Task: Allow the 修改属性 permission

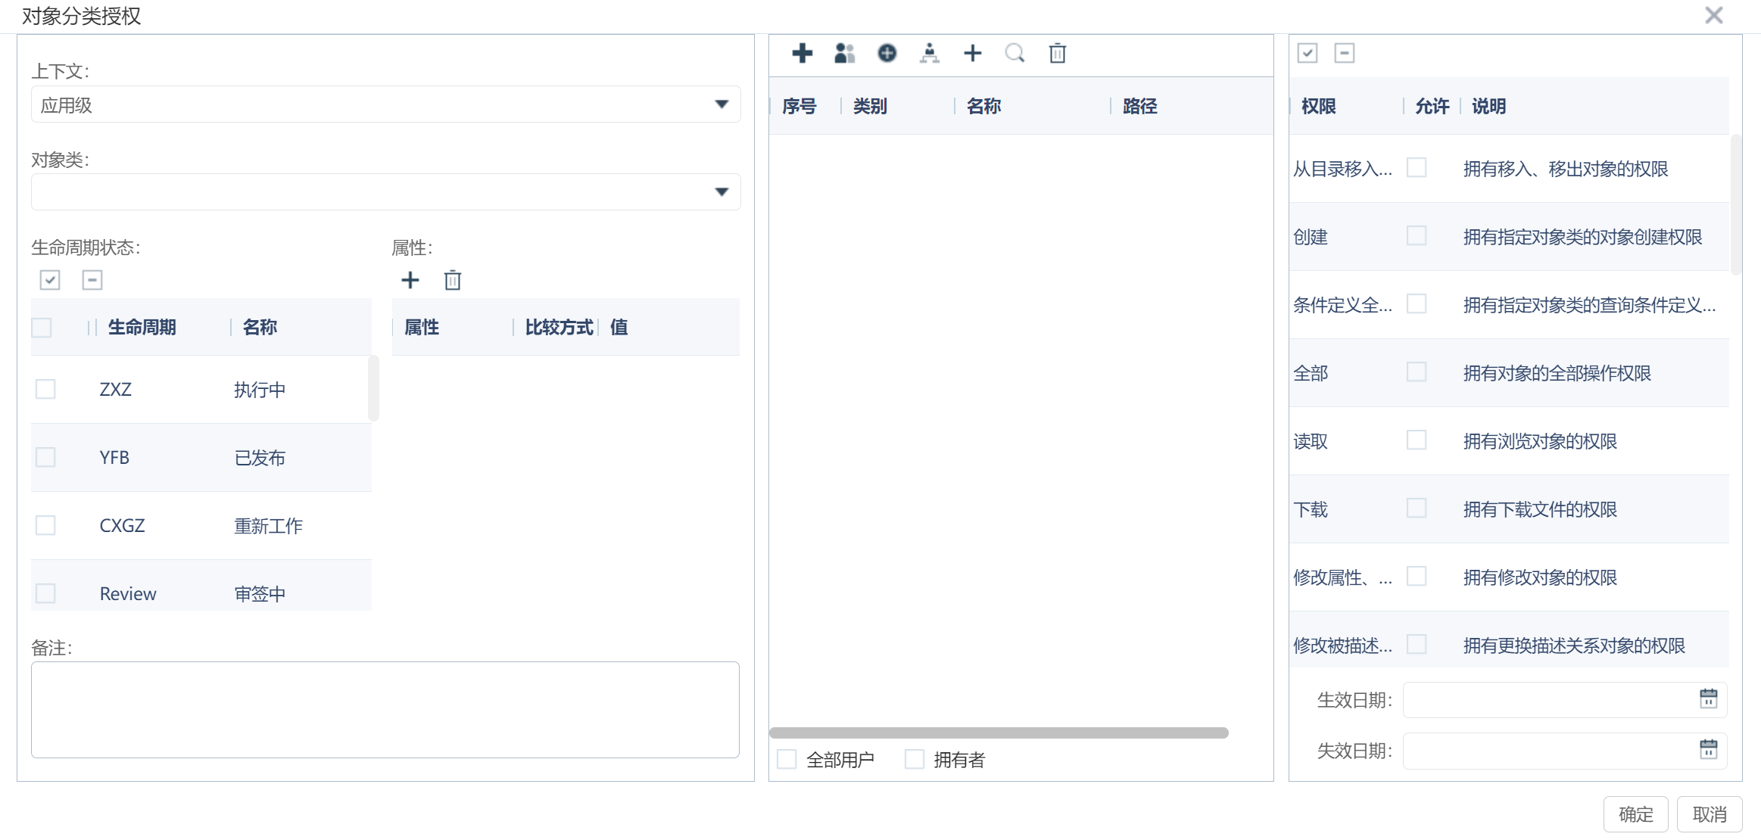Action: pos(1417,576)
